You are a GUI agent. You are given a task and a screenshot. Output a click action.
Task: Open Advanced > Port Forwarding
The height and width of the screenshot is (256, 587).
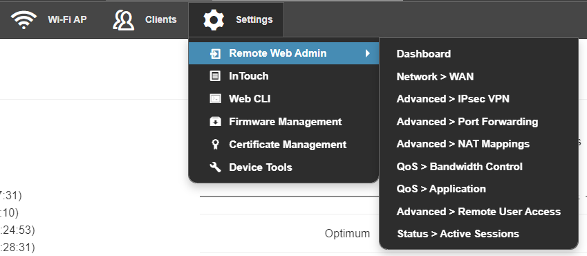pos(467,122)
